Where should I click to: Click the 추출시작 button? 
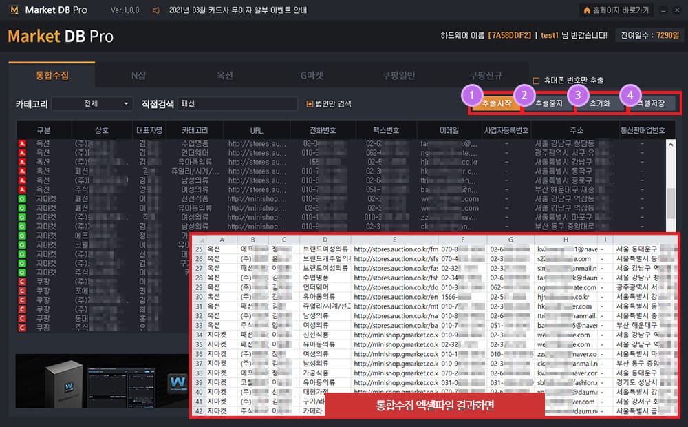pos(496,103)
